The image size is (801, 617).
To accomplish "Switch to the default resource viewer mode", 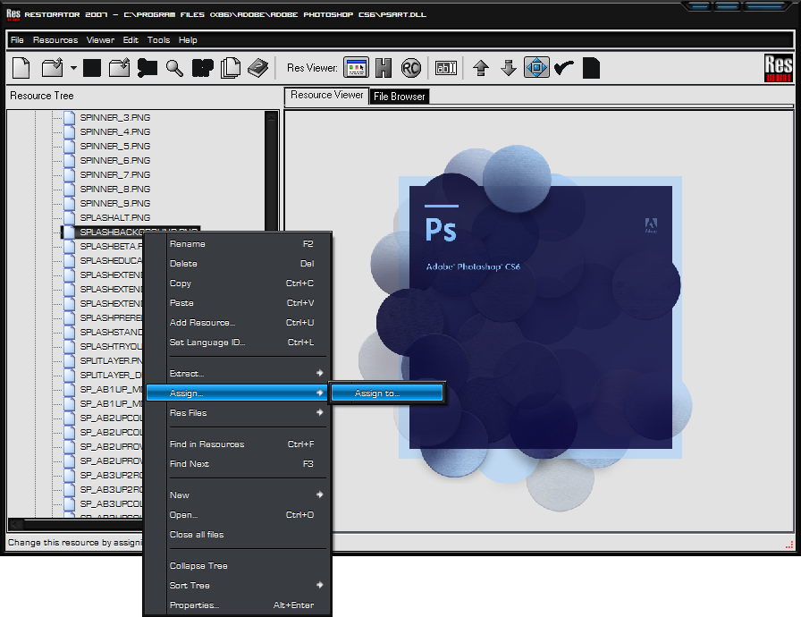I will click(x=356, y=67).
